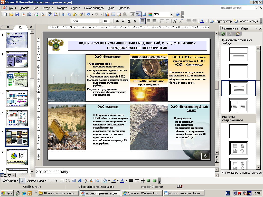
Task: Open the Показ слайдов menu
Action: point(94,8)
